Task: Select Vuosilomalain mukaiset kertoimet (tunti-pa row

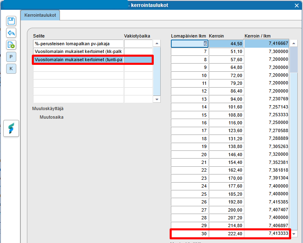Action: pos(78,60)
